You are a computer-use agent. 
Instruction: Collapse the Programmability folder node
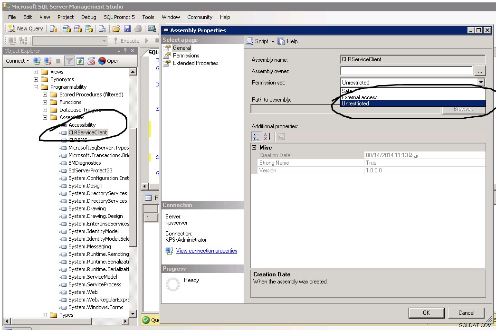36,87
